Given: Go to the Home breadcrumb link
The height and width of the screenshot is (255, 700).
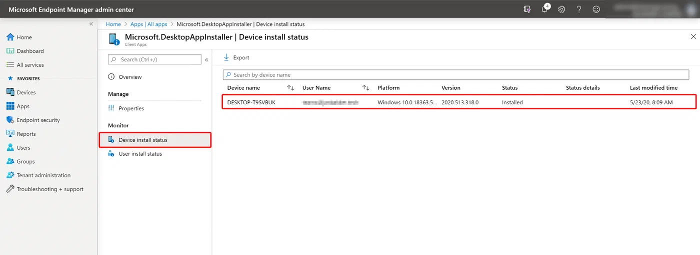Looking at the screenshot, I should [113, 24].
